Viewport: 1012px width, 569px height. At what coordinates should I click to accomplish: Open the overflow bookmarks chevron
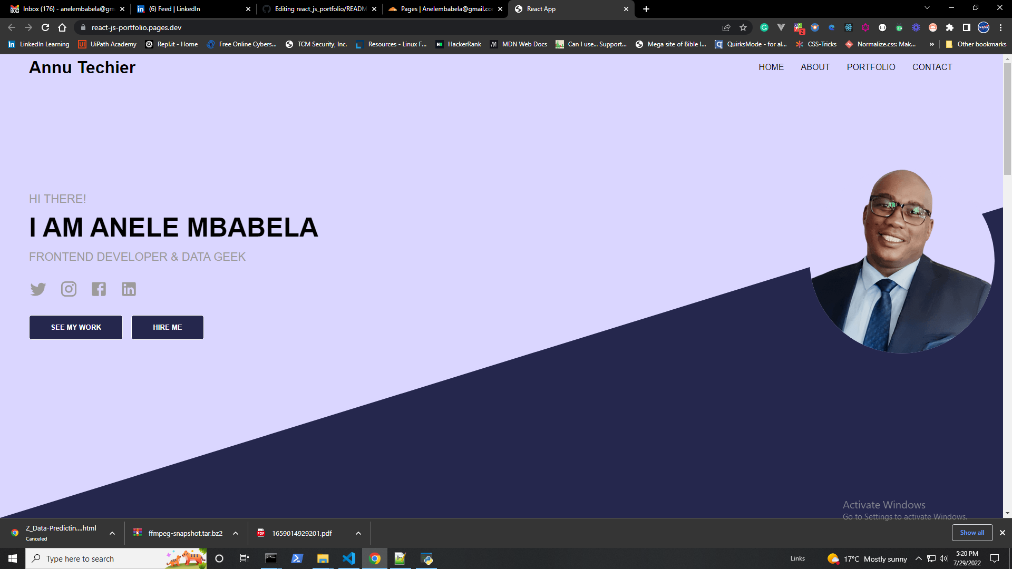tap(932, 44)
